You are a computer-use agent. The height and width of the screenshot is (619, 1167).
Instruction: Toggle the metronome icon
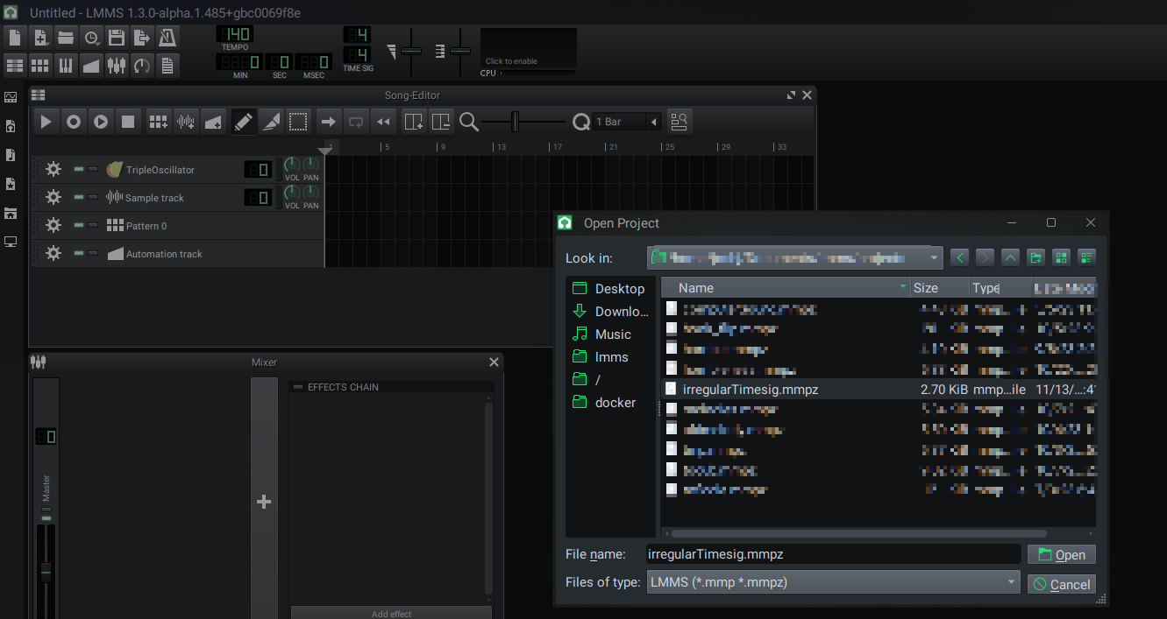167,38
